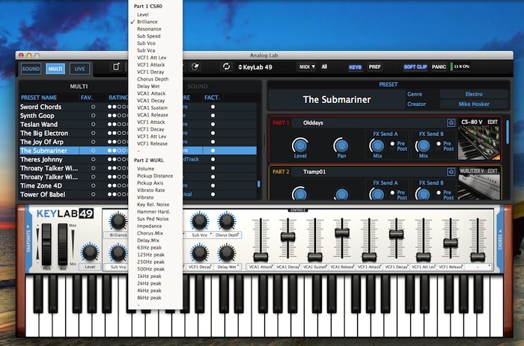Toggle favorite for Sword Chords preset
This screenshot has width=524, height=346.
[x=94, y=107]
